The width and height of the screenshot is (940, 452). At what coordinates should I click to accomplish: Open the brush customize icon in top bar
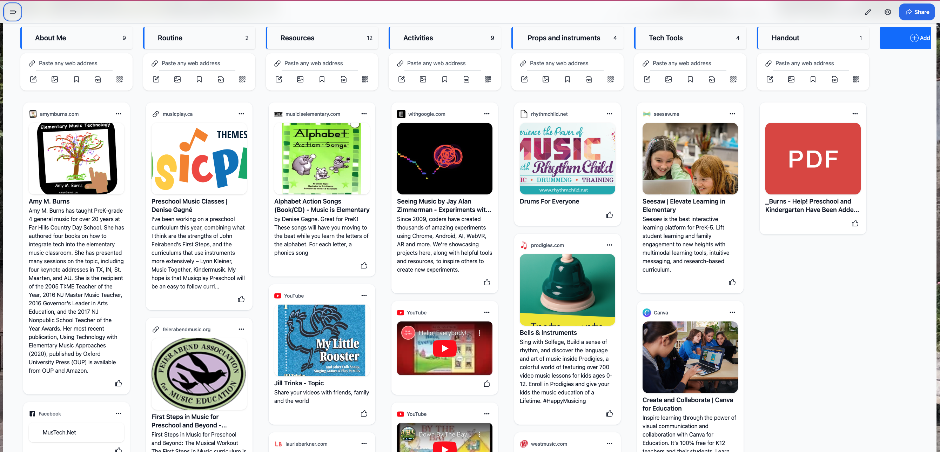[x=868, y=12]
